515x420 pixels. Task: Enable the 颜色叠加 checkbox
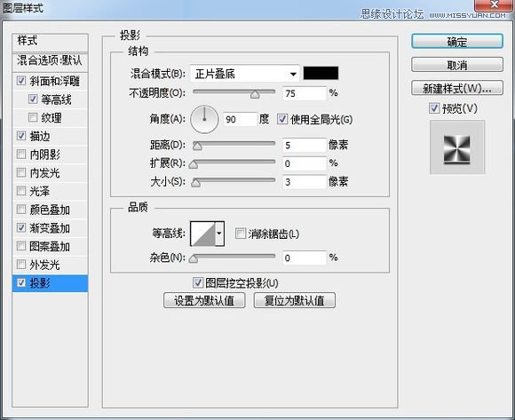coord(21,210)
